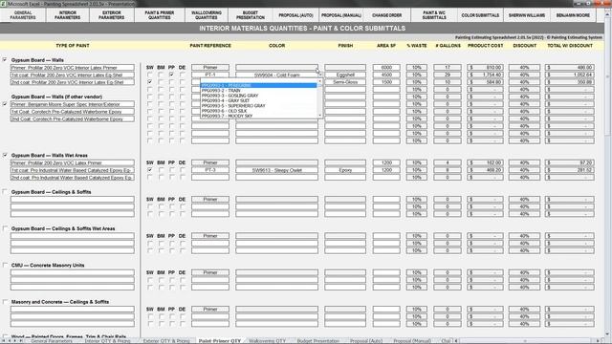Choose PPG0993-4 - GRAY SUIT color
The width and height of the screenshot is (612, 344).
259,100
